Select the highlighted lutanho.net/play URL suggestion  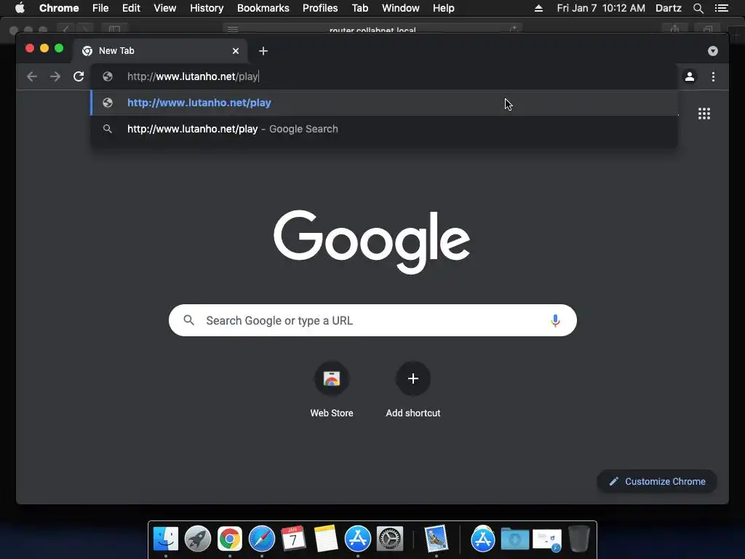click(x=384, y=103)
